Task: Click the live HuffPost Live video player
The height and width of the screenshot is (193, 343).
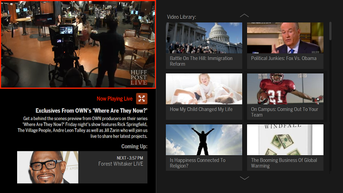Action: pyautogui.click(x=78, y=44)
